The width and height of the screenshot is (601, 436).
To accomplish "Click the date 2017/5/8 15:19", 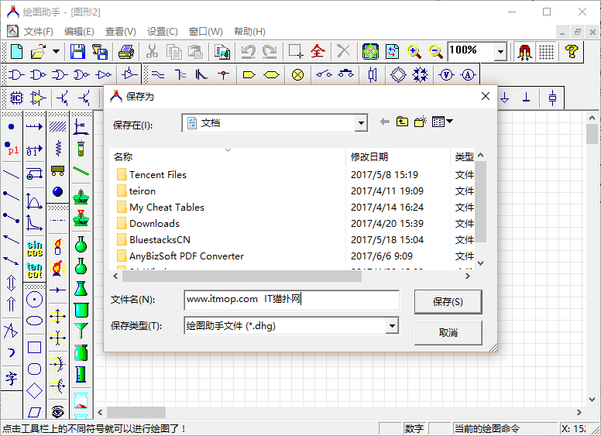I will tap(384, 175).
